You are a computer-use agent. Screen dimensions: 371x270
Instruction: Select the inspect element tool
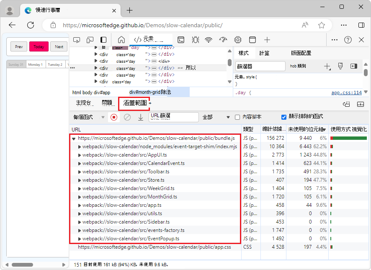tap(77, 39)
